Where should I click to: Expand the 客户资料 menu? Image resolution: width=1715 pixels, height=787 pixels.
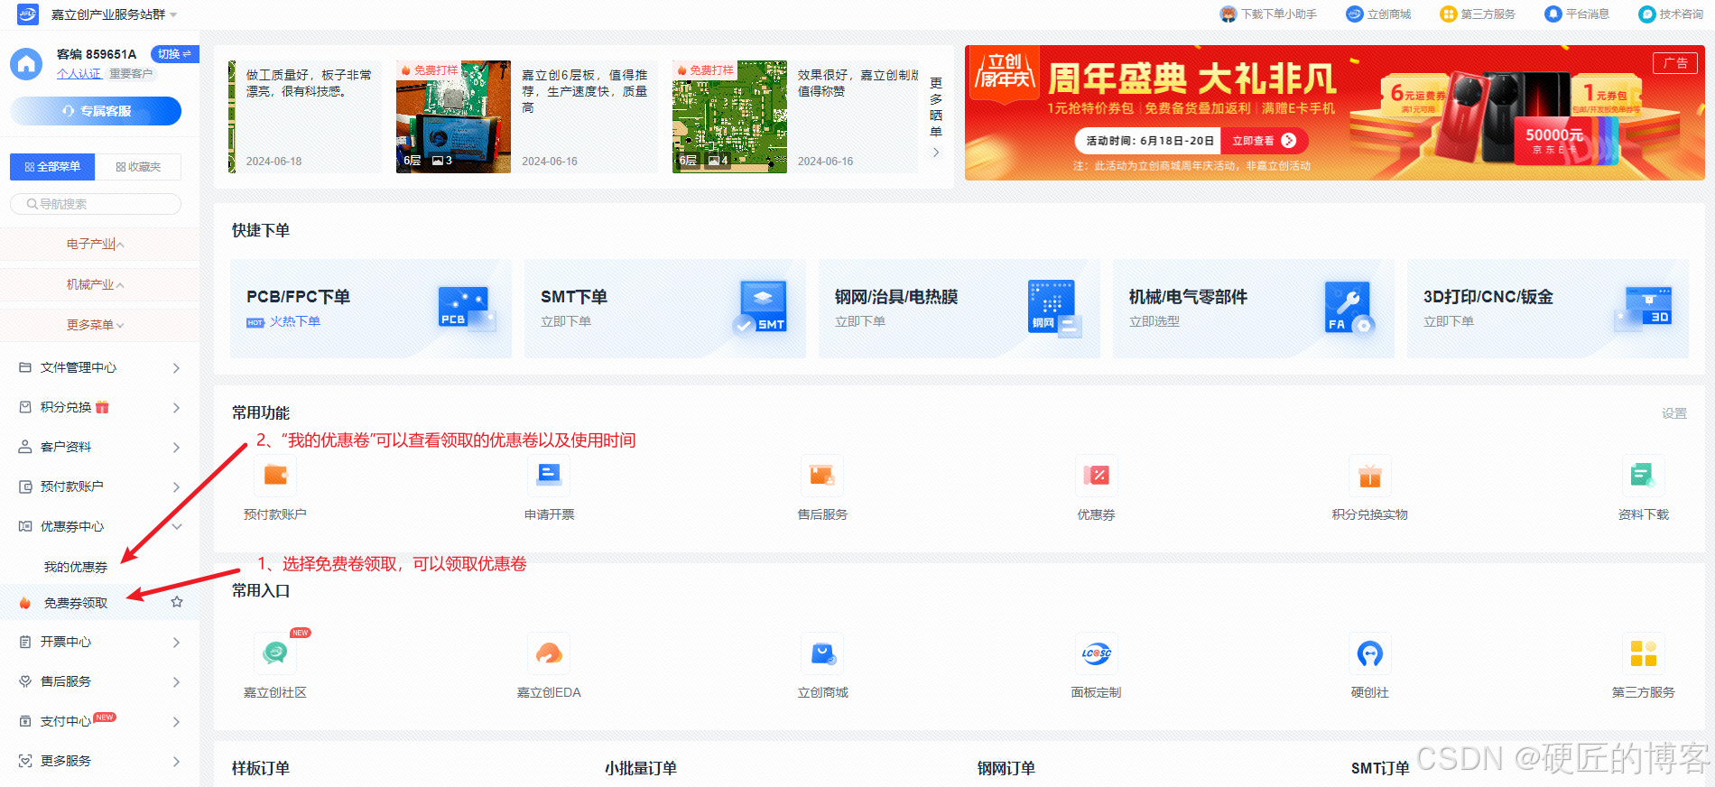pyautogui.click(x=99, y=447)
